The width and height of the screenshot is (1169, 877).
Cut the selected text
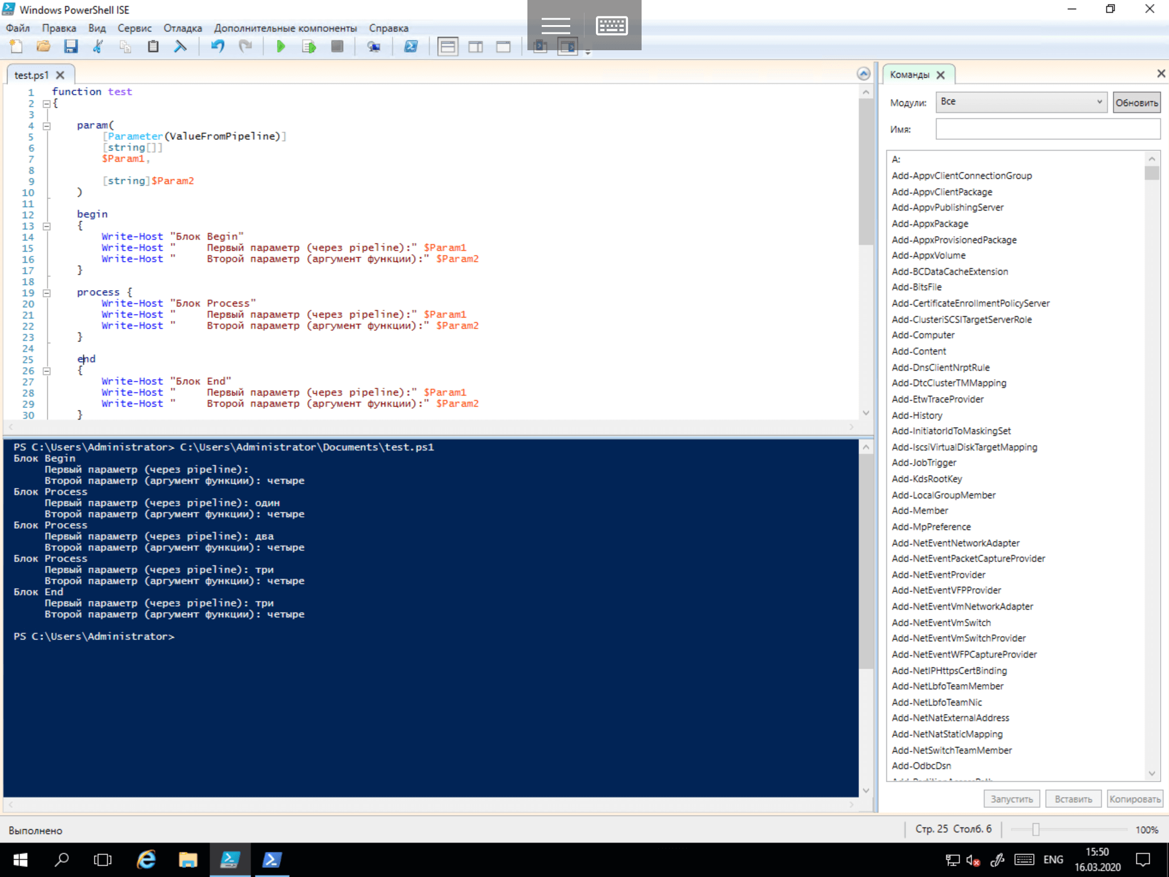click(x=97, y=47)
